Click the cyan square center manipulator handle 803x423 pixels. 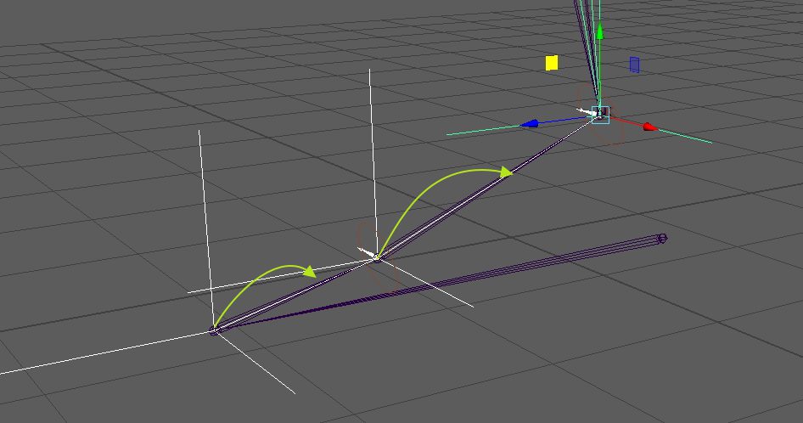click(x=600, y=115)
